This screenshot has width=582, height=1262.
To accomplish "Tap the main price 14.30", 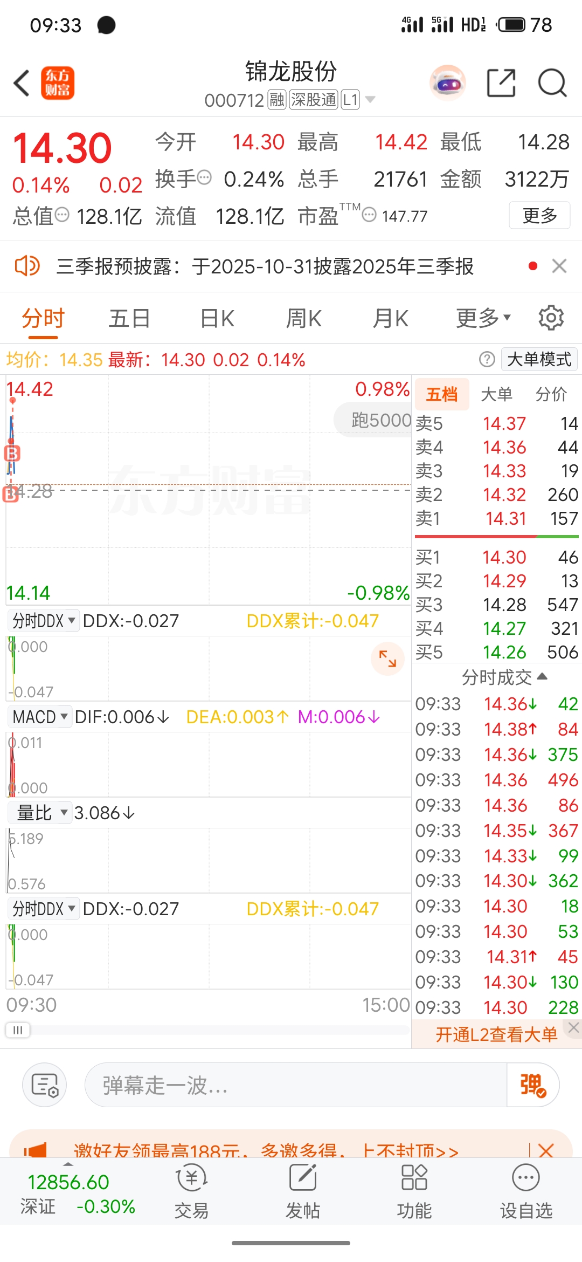I will [63, 148].
